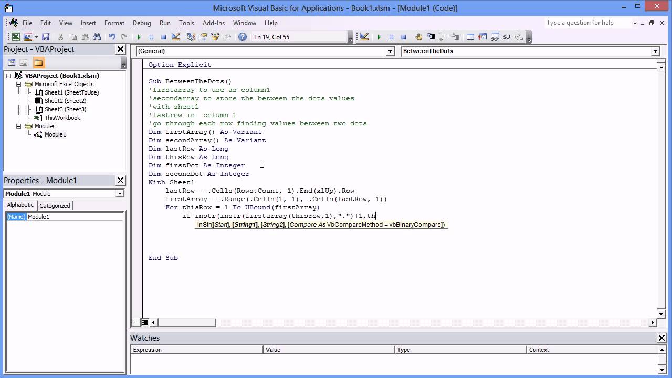Switch to Microsoft Excel view icon
Screen dimensions: 672x378
coord(16,37)
